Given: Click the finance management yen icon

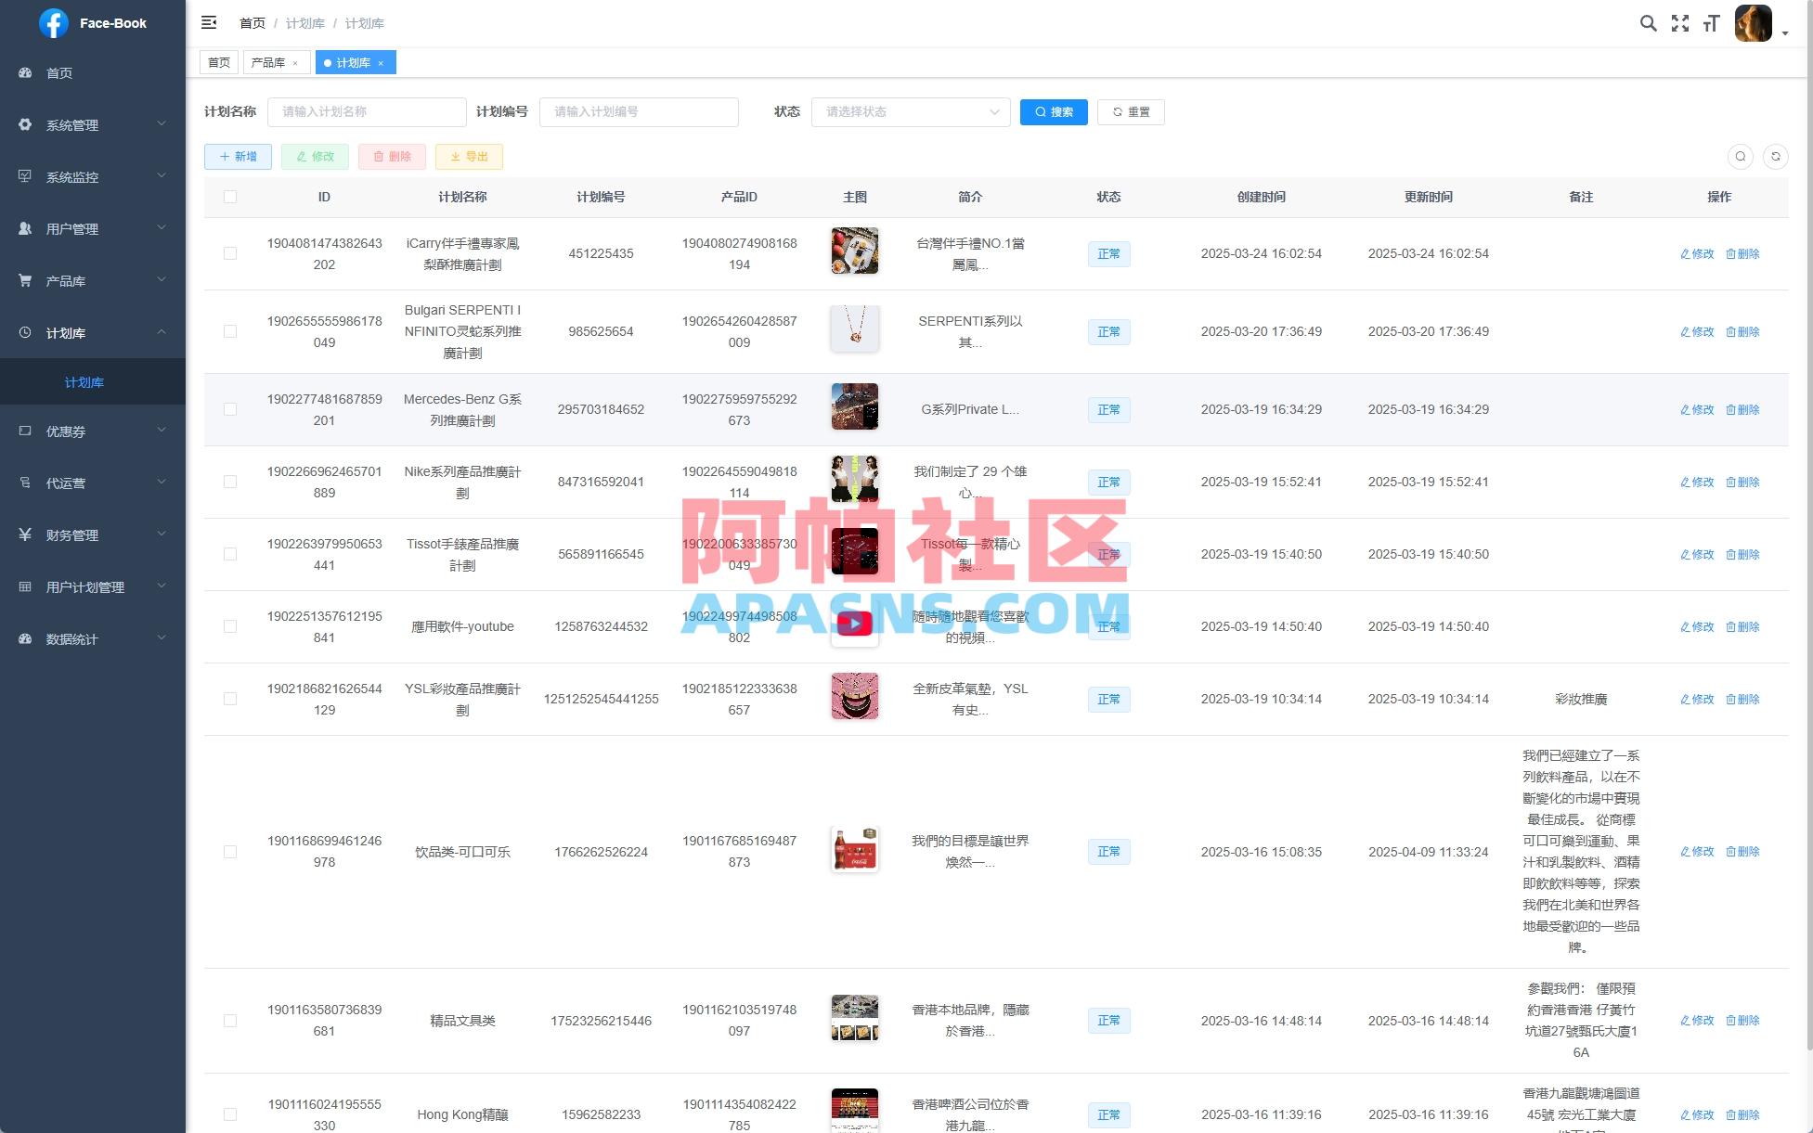Looking at the screenshot, I should pyautogui.click(x=25, y=534).
